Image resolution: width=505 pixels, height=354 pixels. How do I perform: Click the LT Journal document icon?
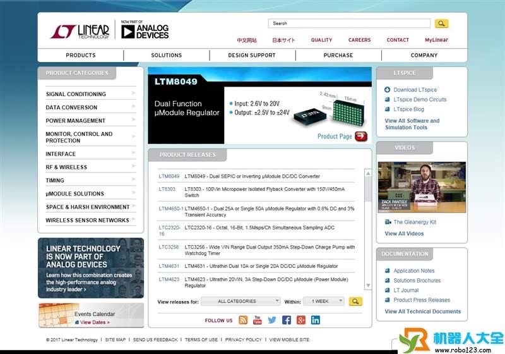388,290
